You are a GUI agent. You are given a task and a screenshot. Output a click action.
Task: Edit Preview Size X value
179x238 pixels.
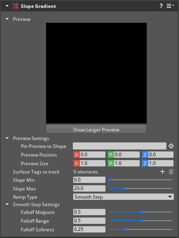[92, 163]
